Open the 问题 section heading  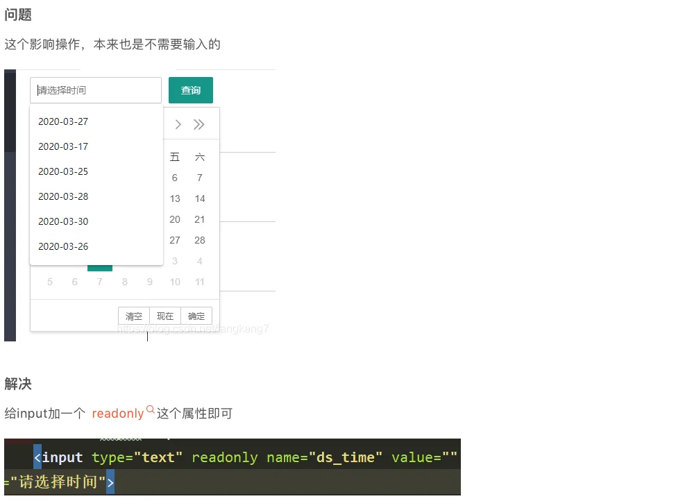(17, 14)
